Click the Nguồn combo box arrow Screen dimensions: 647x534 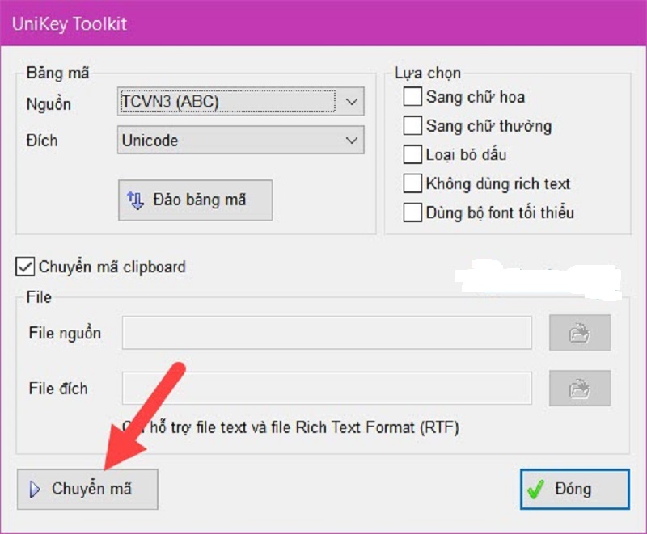coord(351,101)
